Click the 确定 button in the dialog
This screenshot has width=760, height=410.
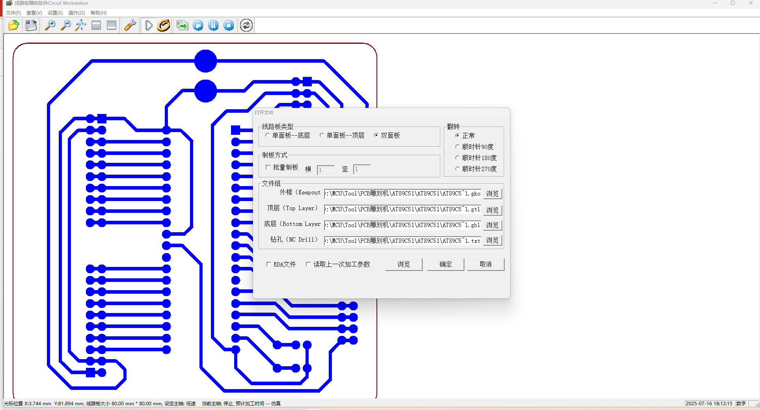445,264
